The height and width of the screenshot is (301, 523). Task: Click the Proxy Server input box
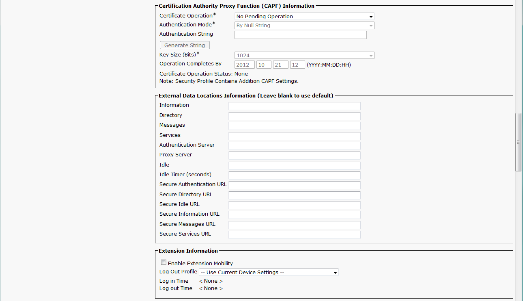coord(294,156)
